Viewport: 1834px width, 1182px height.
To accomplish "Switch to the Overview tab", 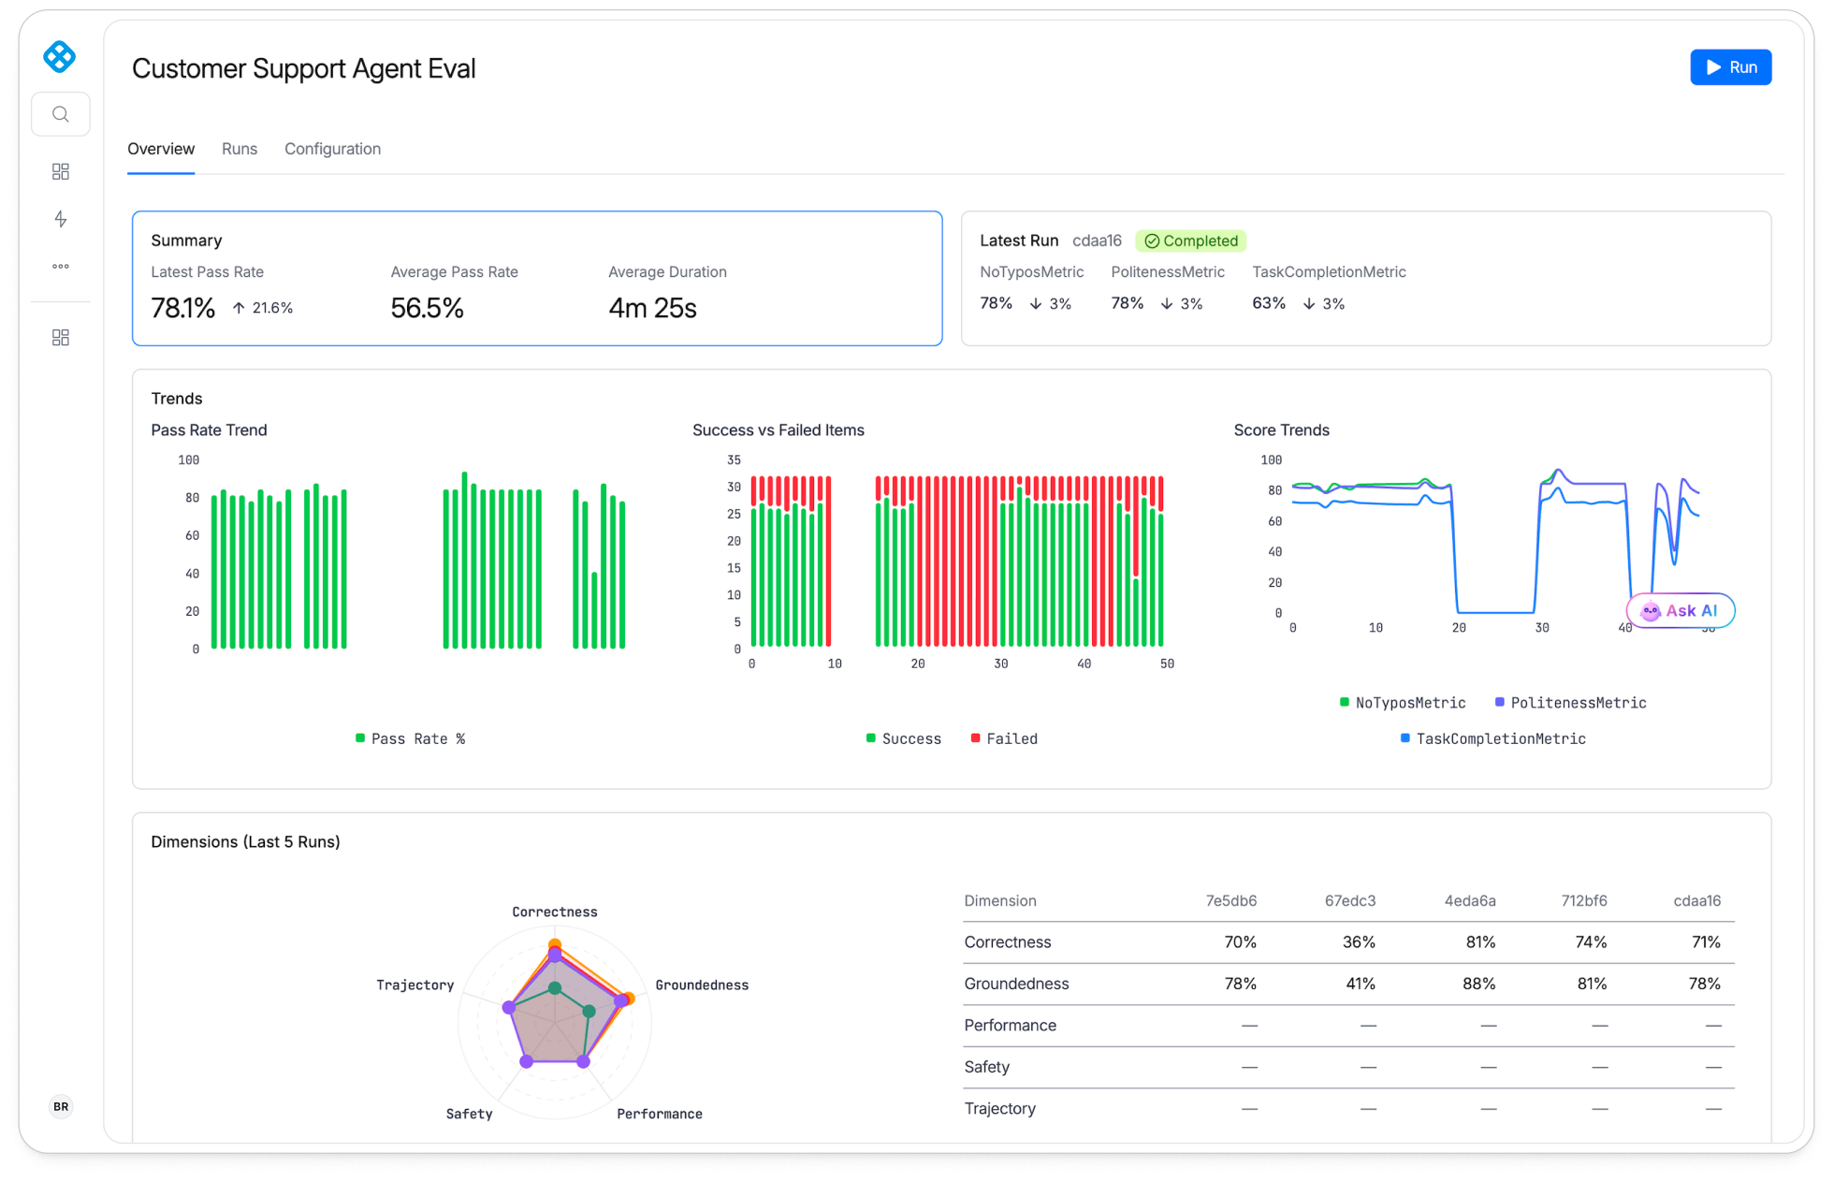I will [161, 149].
